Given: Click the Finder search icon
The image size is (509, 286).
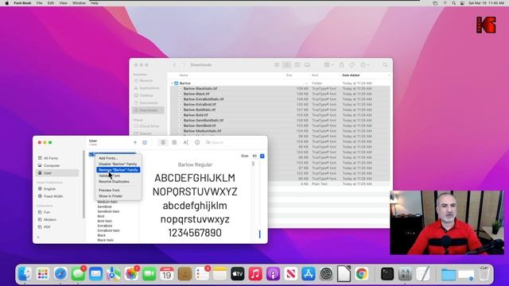Looking at the screenshot, I should [x=385, y=65].
